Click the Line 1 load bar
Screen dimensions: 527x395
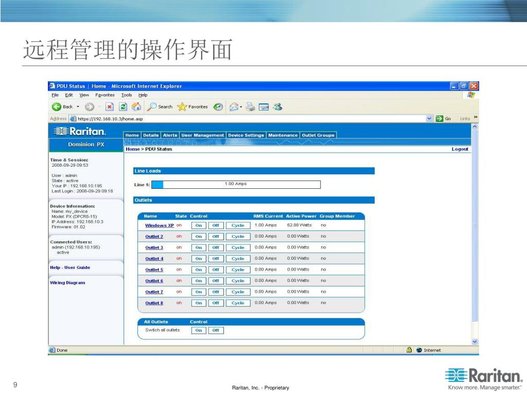coord(236,185)
